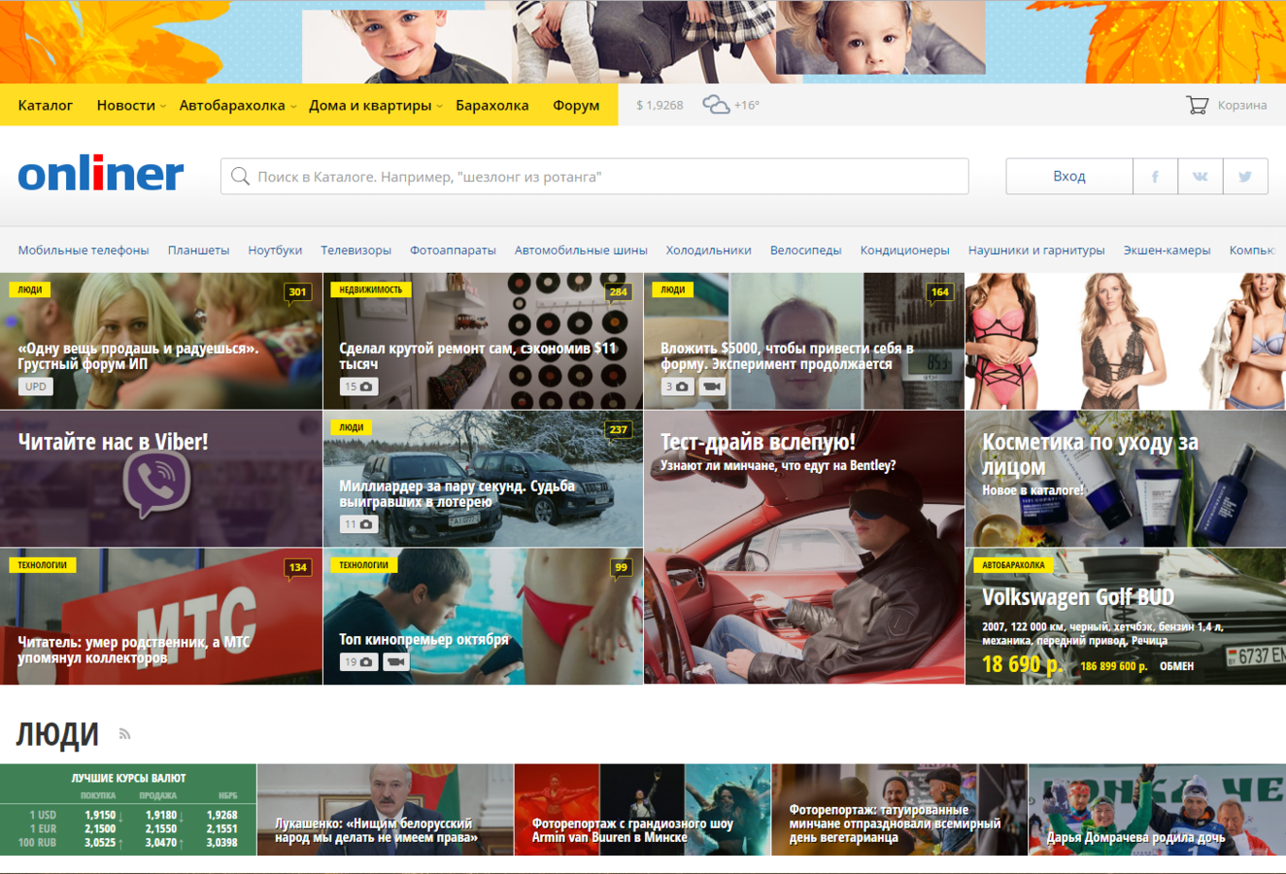The width and height of the screenshot is (1286, 874).
Task: Log in using the VK icon
Action: (x=1201, y=177)
